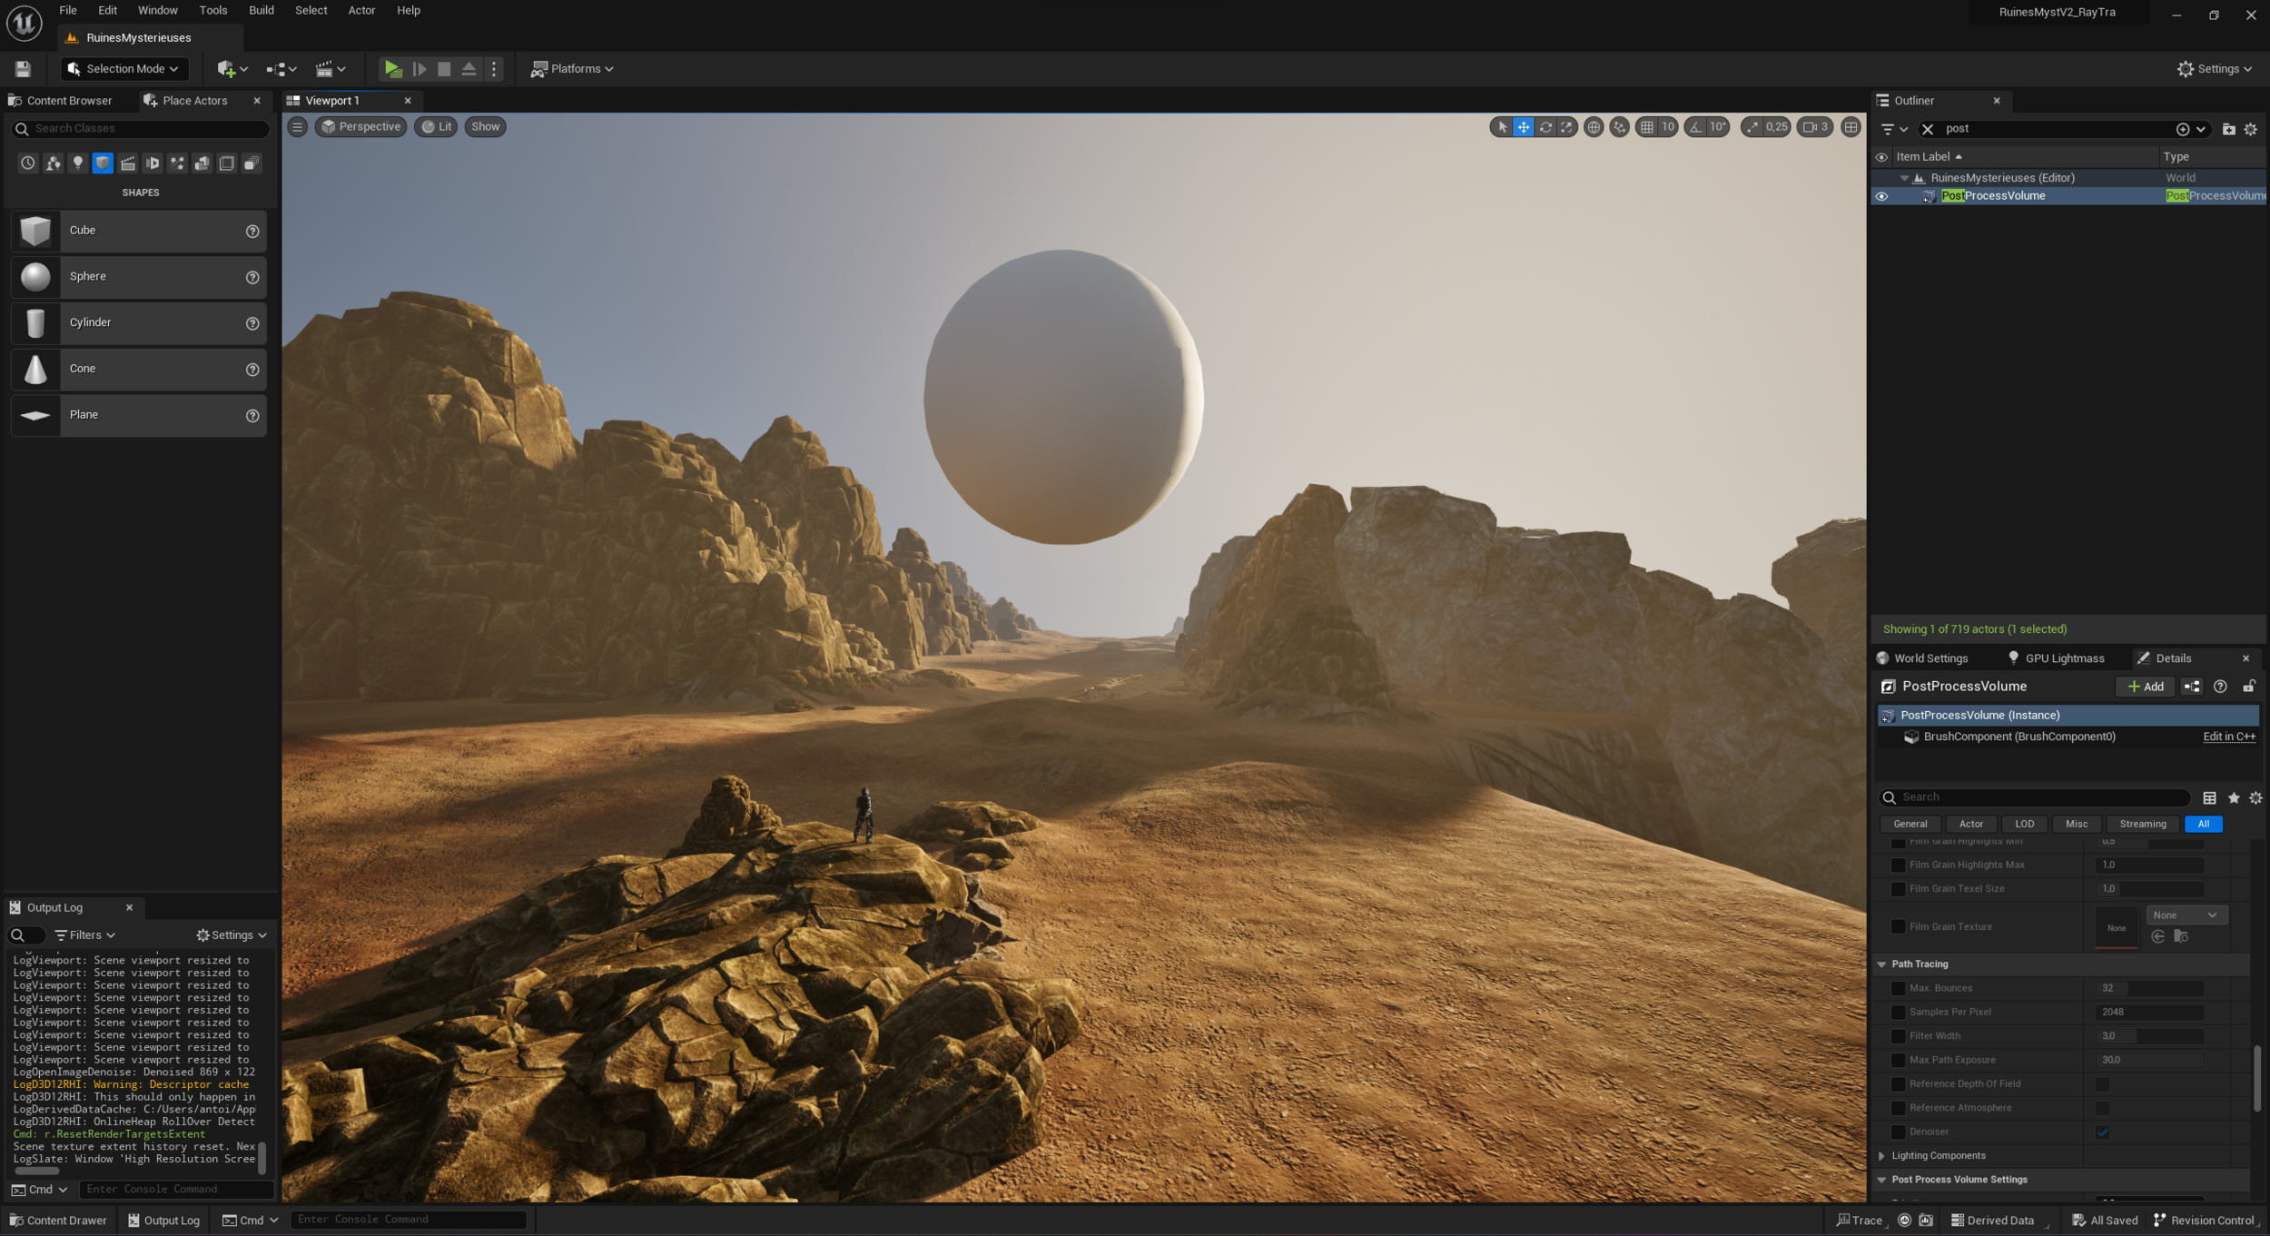This screenshot has width=2270, height=1236.
Task: Switch to the World Settings tab
Action: pos(1929,658)
